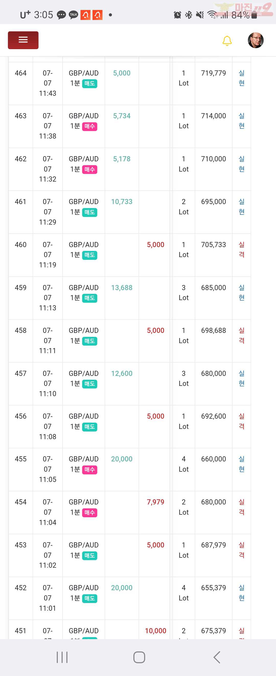Image resolution: width=276 pixels, height=676 pixels.
Task: Open the recent apps button
Action: pyautogui.click(x=62, y=657)
